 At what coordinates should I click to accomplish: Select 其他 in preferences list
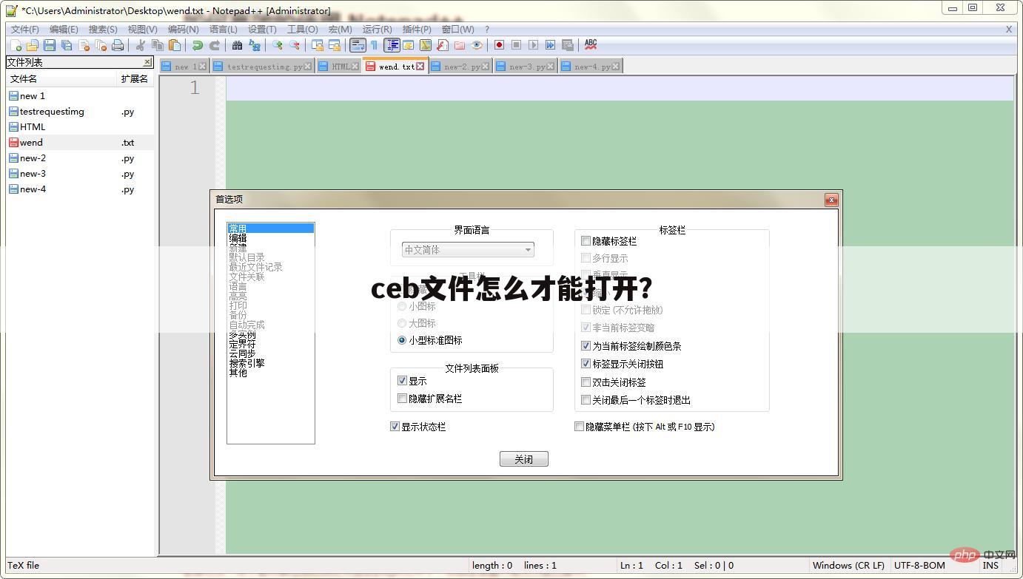point(238,373)
